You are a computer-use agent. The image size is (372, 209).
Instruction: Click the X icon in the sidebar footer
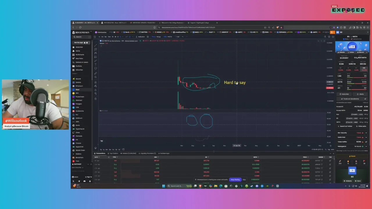tap(73, 181)
